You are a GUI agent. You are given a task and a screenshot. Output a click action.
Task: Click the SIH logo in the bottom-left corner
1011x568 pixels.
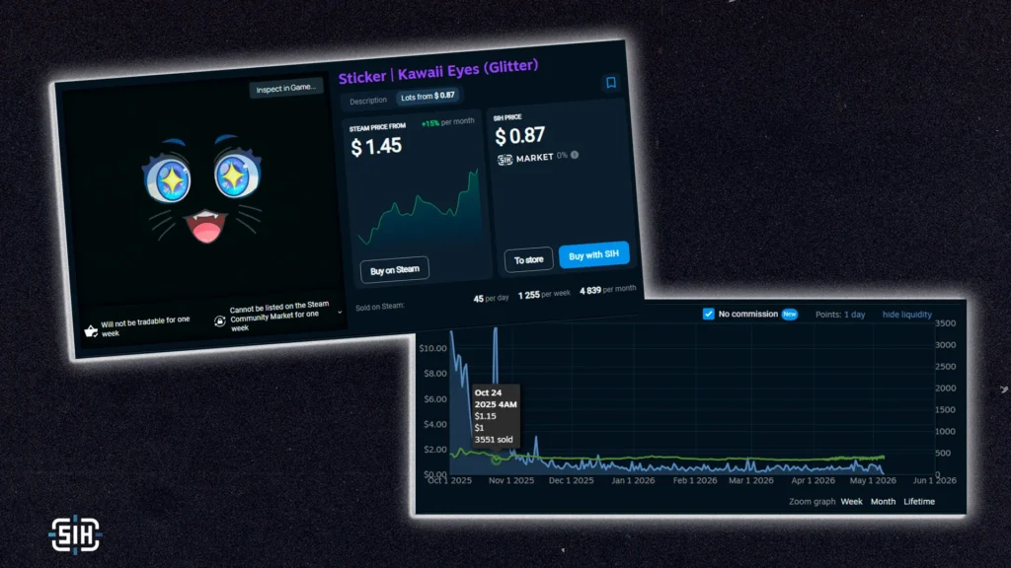[75, 534]
